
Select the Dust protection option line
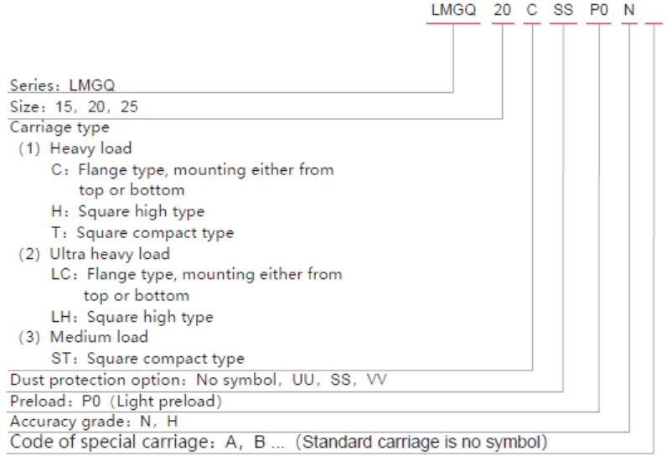click(199, 380)
